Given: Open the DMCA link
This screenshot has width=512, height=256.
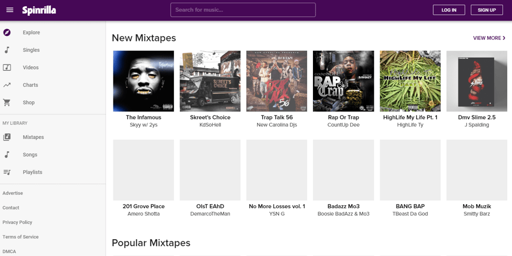Looking at the screenshot, I should (9, 251).
